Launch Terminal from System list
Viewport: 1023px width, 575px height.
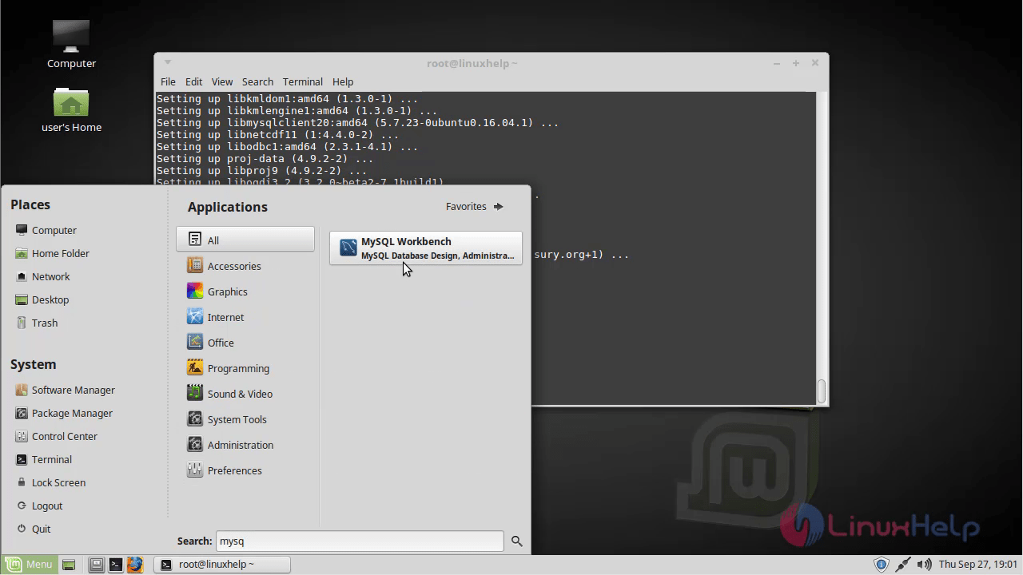click(x=43, y=459)
